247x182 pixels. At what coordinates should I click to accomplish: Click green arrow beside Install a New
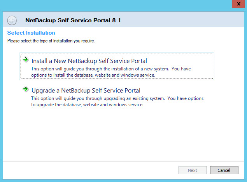[x=26, y=60]
